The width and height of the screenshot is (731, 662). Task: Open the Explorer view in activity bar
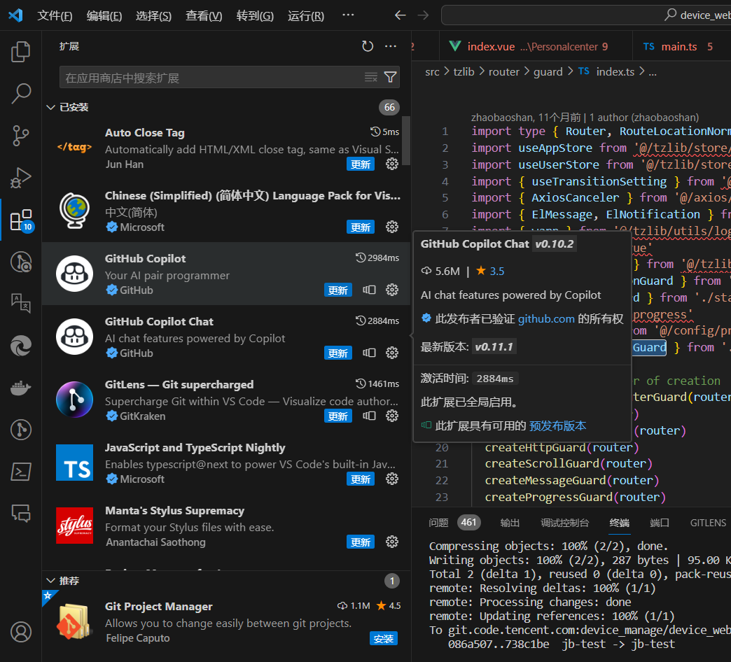tap(20, 51)
